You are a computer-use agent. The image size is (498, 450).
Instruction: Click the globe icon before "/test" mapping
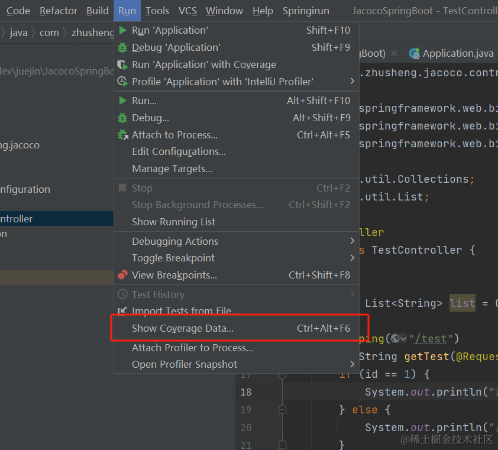point(395,338)
